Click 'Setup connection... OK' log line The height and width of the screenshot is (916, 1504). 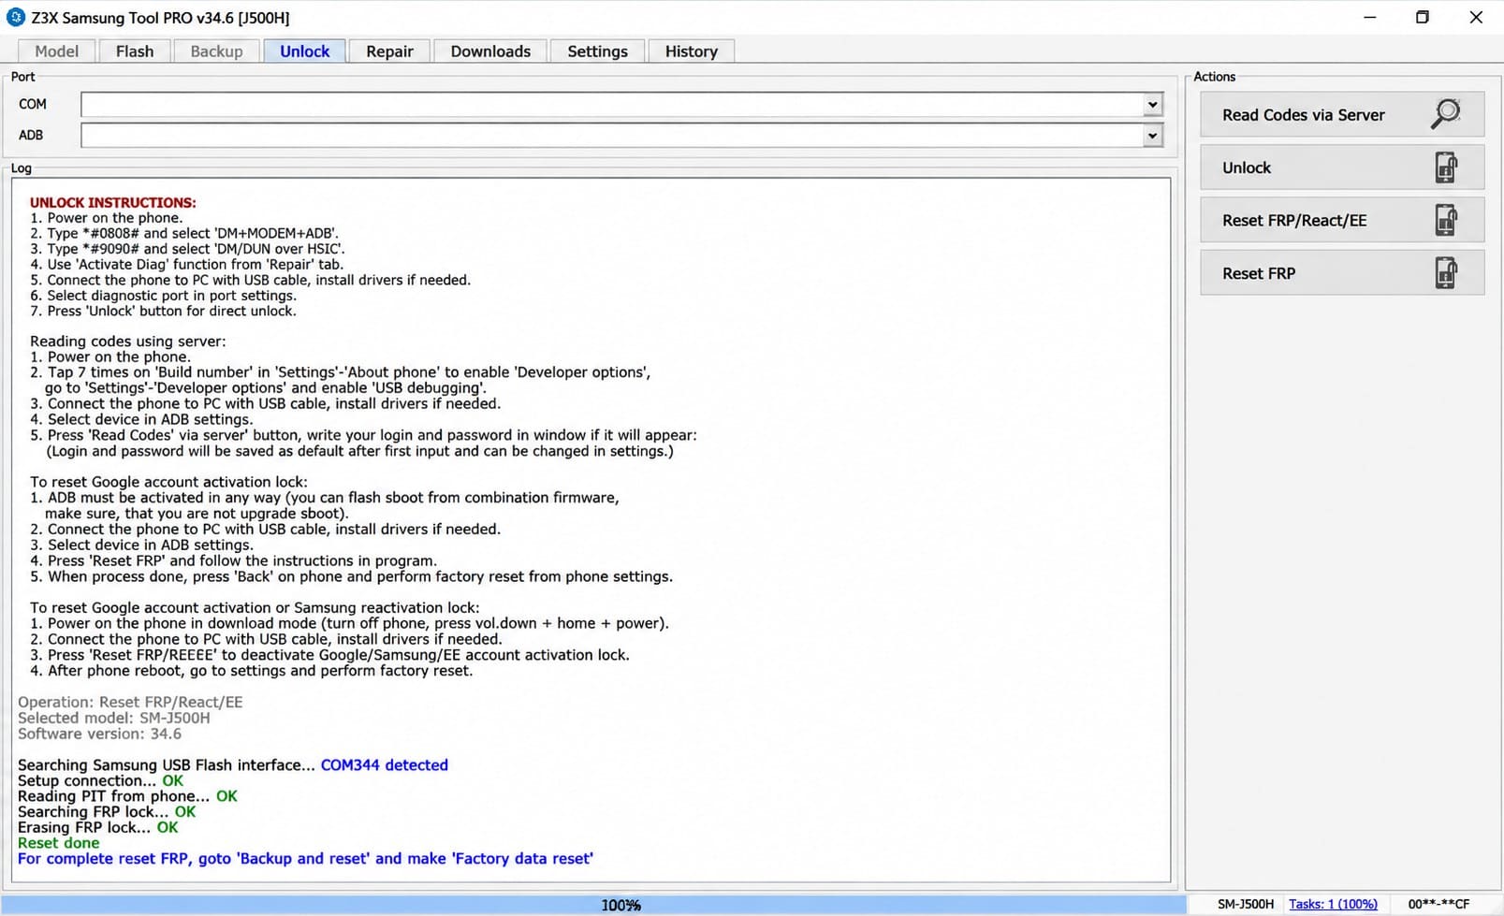[100, 780]
